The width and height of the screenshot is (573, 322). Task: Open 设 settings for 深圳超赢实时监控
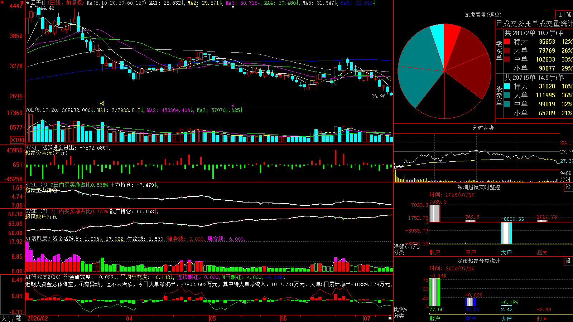pos(568,187)
